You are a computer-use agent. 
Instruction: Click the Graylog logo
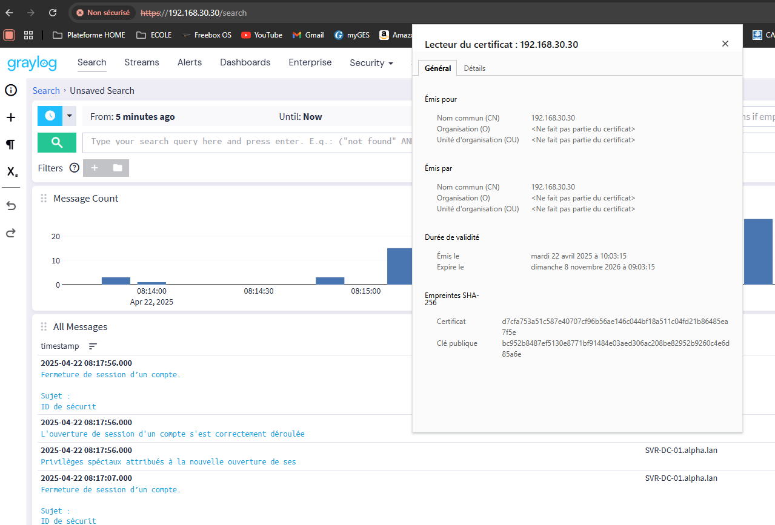pyautogui.click(x=33, y=63)
